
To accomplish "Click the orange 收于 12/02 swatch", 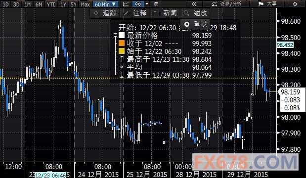I will (x=122, y=43).
